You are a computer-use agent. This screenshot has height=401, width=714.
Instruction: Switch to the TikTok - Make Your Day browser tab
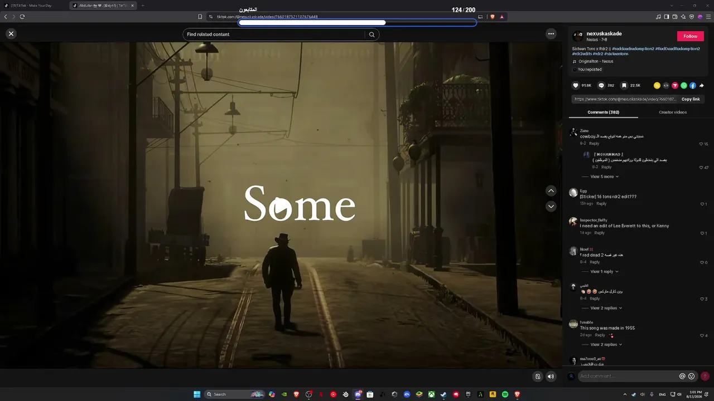(x=36, y=6)
